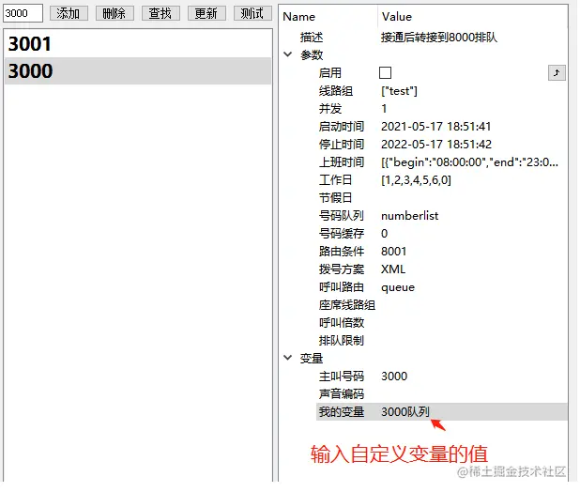Screen dimensions: 580x492
Task: Select the 我的变量 name label
Action: pyautogui.click(x=342, y=412)
